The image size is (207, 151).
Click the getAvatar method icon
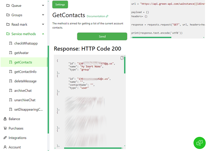point(11,53)
